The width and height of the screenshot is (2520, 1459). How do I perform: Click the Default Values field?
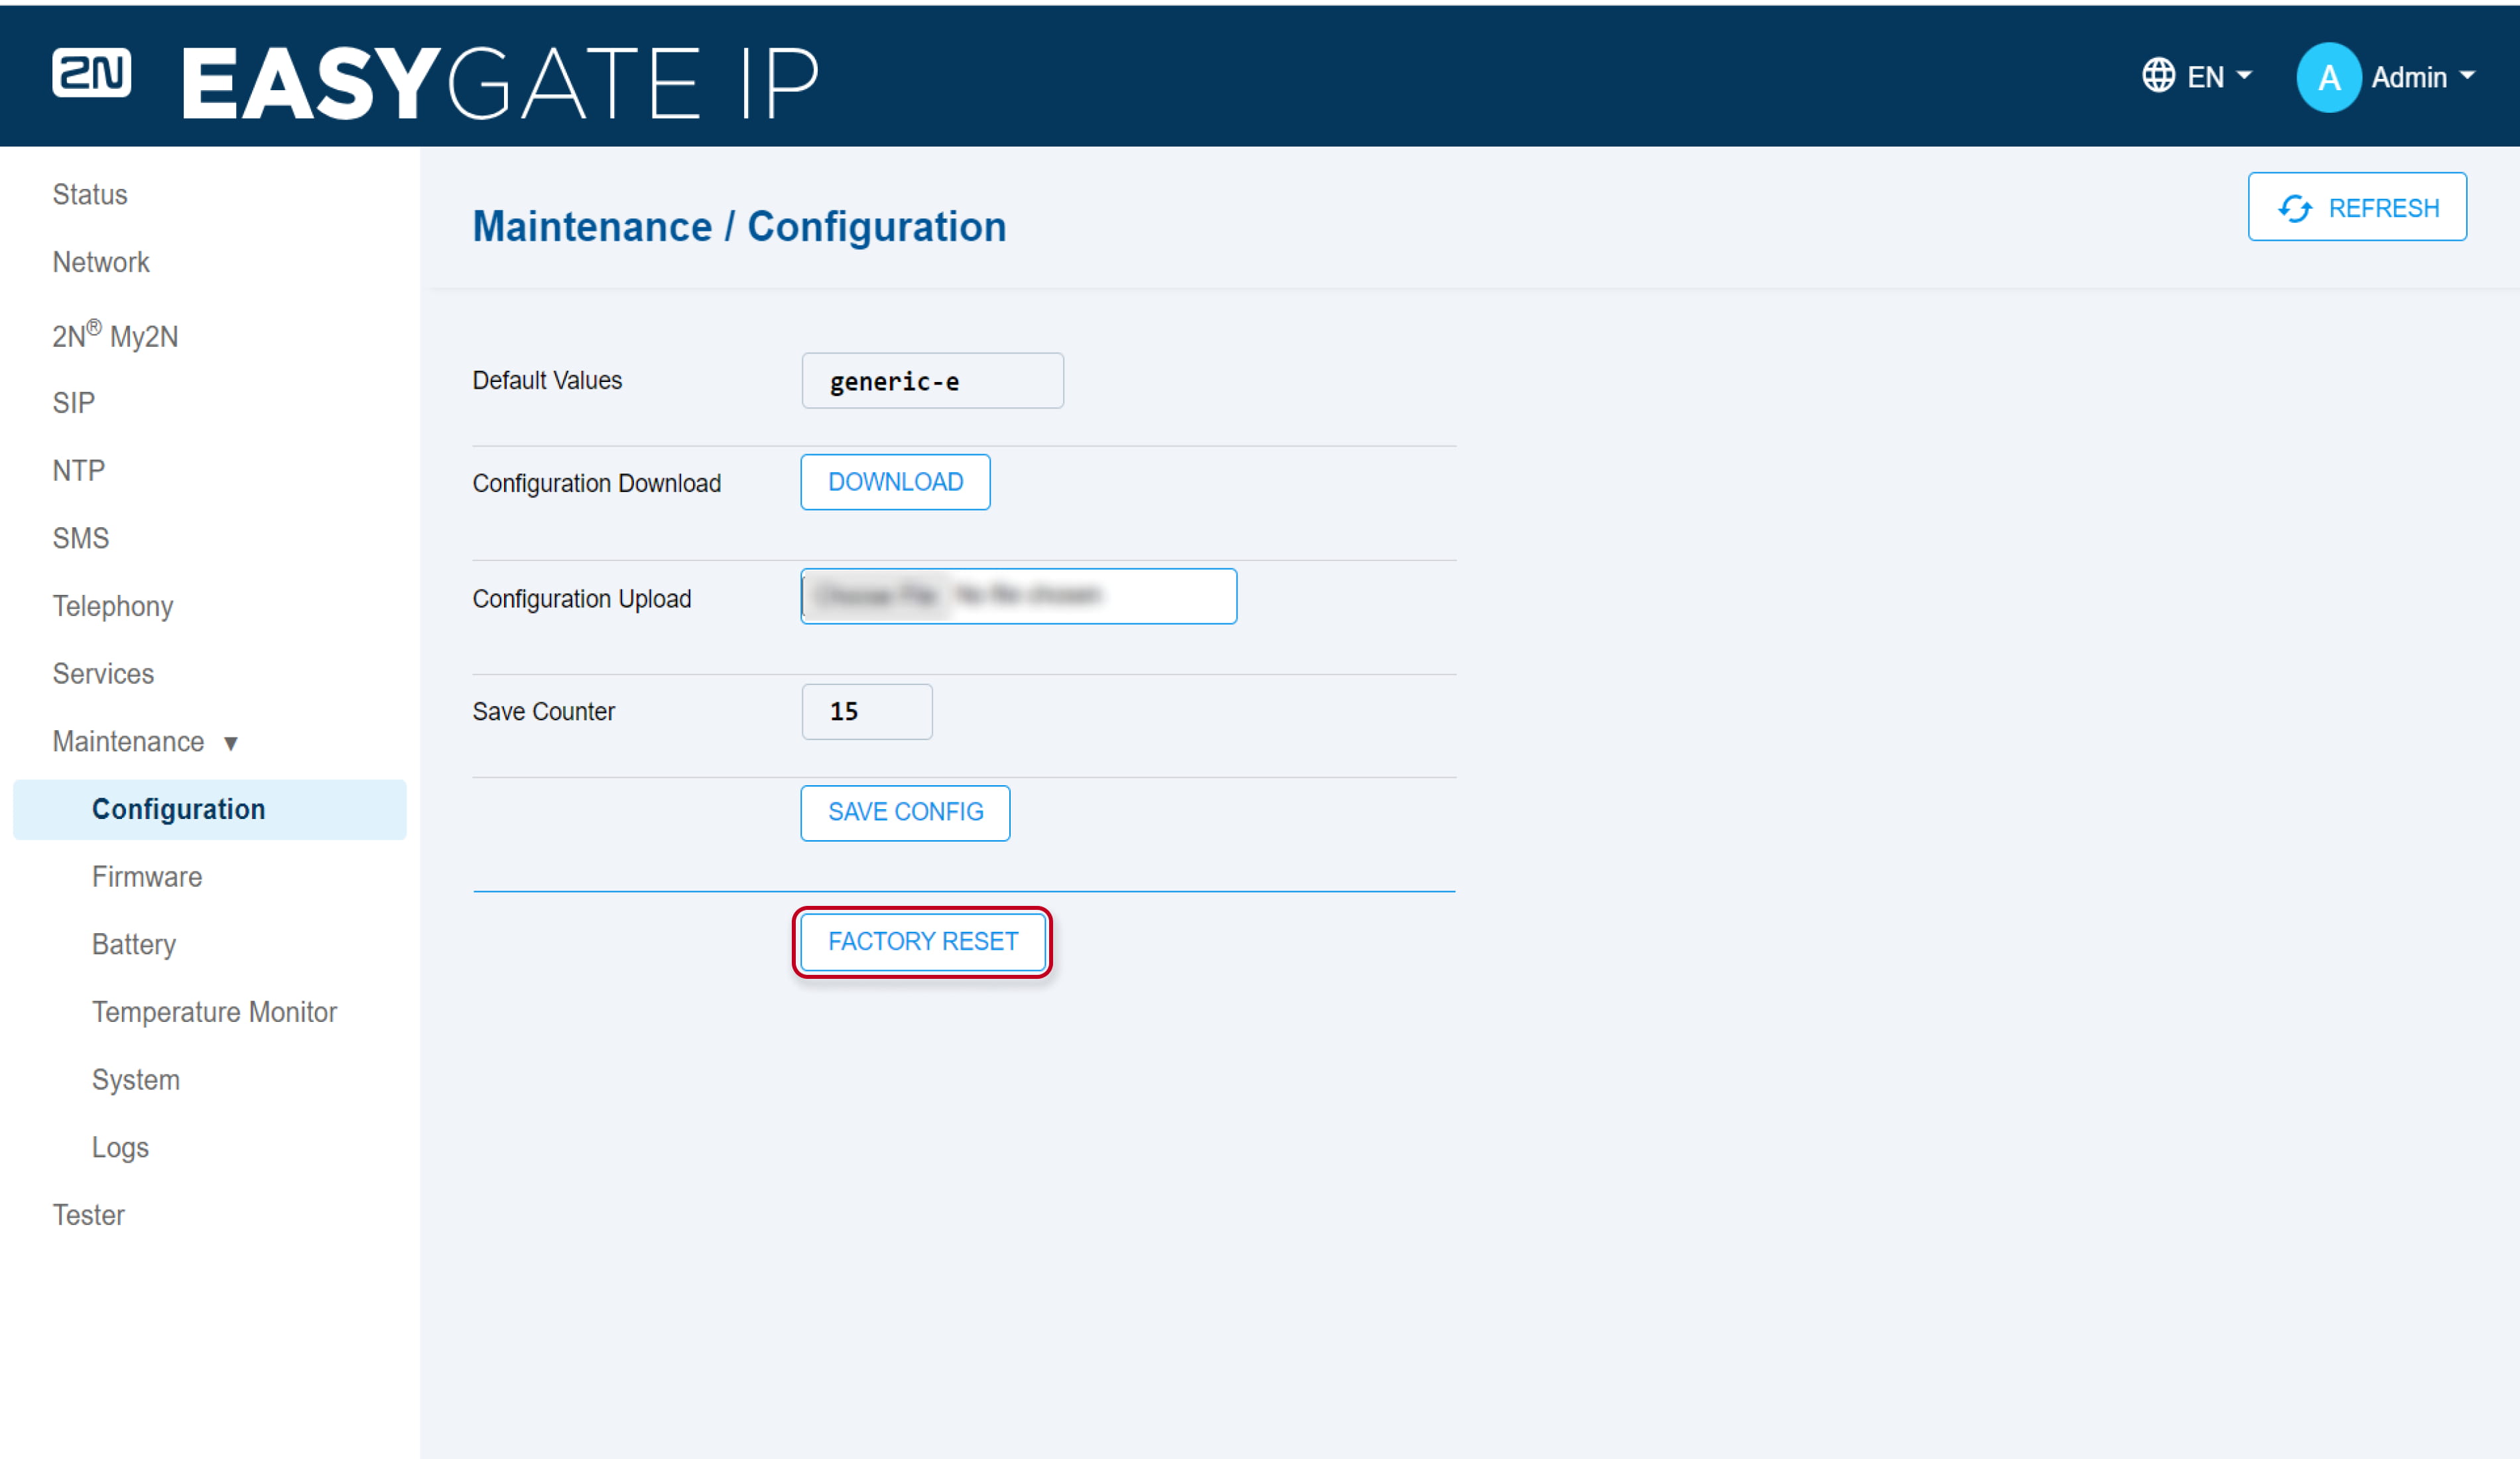[932, 381]
